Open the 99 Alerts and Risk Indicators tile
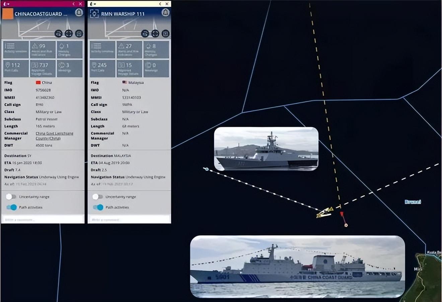442x302 pixels. tap(43, 49)
